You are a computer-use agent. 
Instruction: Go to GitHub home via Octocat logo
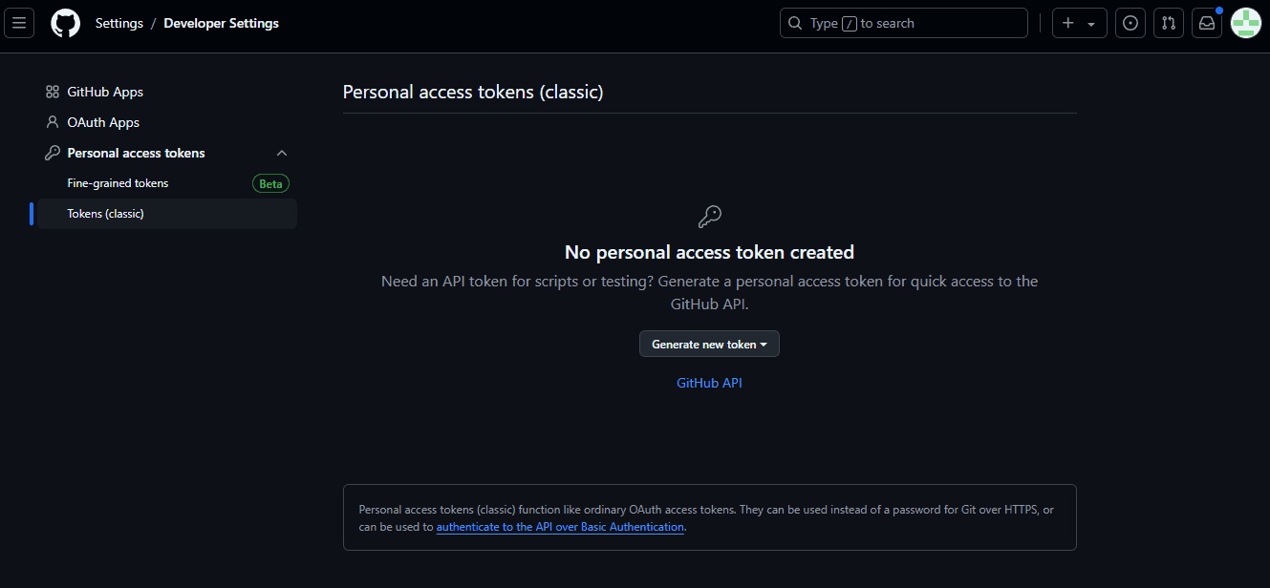(x=65, y=23)
